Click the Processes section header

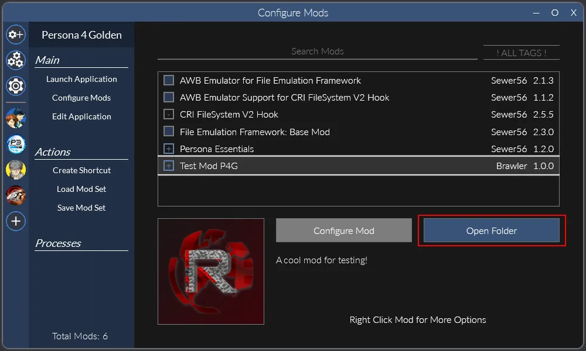(58, 243)
